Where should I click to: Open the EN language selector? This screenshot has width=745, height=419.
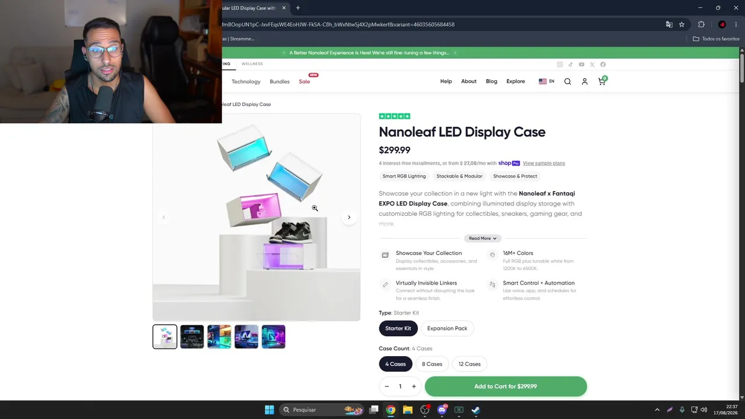tap(547, 81)
